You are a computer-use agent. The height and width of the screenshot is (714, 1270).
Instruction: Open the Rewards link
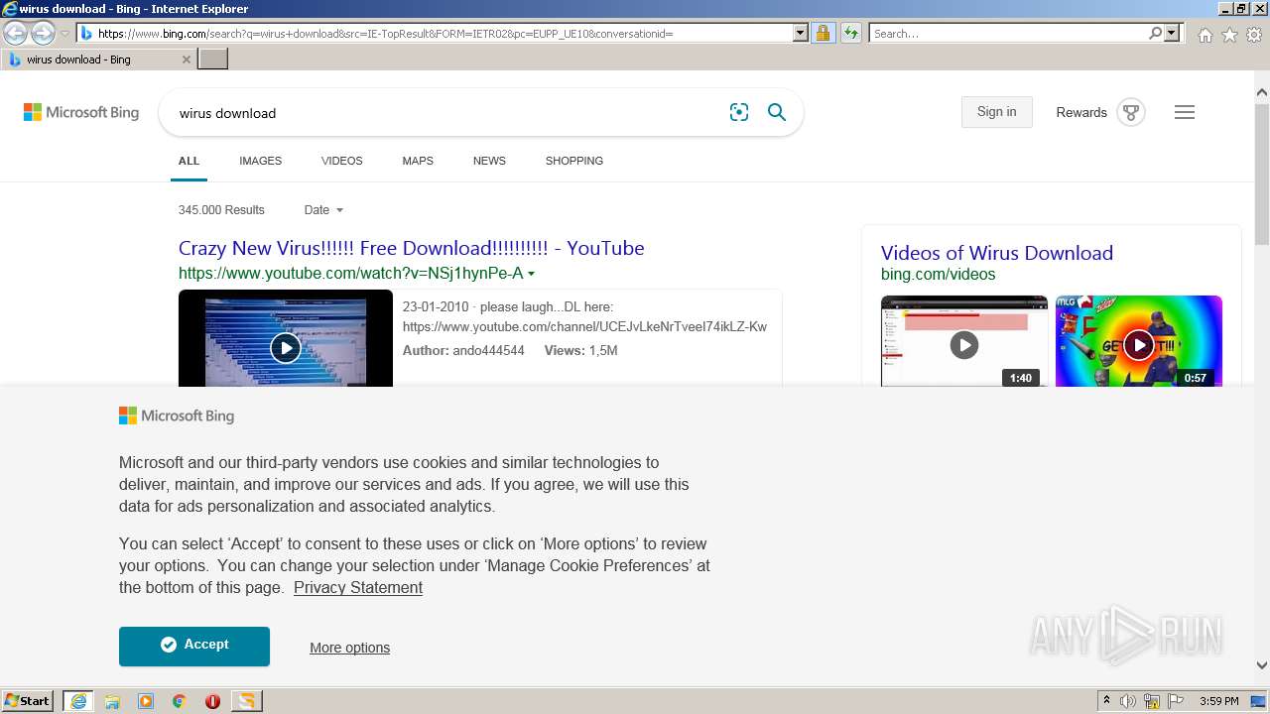pos(1081,113)
